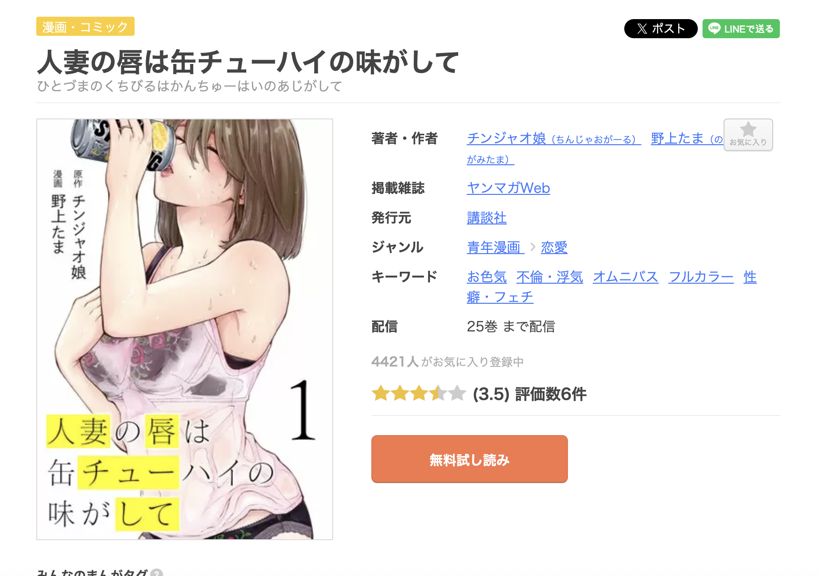Click the X ポスト share button
Image resolution: width=819 pixels, height=576 pixels.
661,29
